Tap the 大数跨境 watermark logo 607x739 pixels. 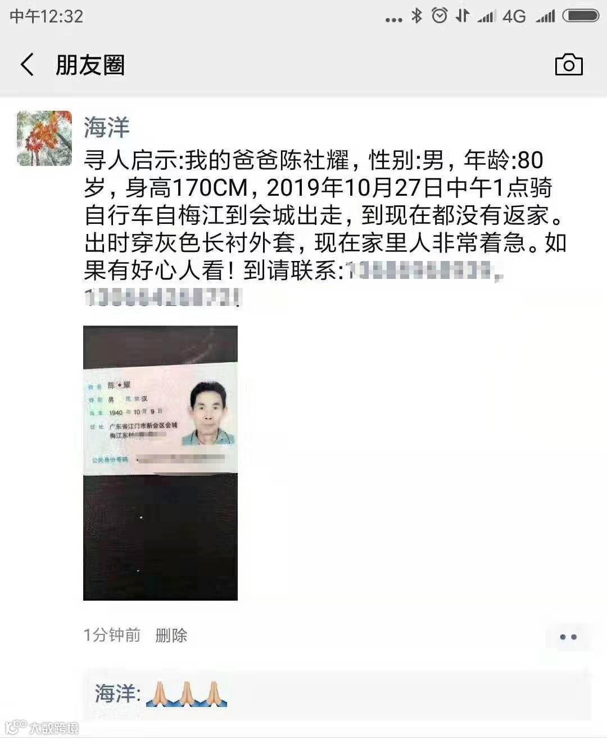pos(42,727)
